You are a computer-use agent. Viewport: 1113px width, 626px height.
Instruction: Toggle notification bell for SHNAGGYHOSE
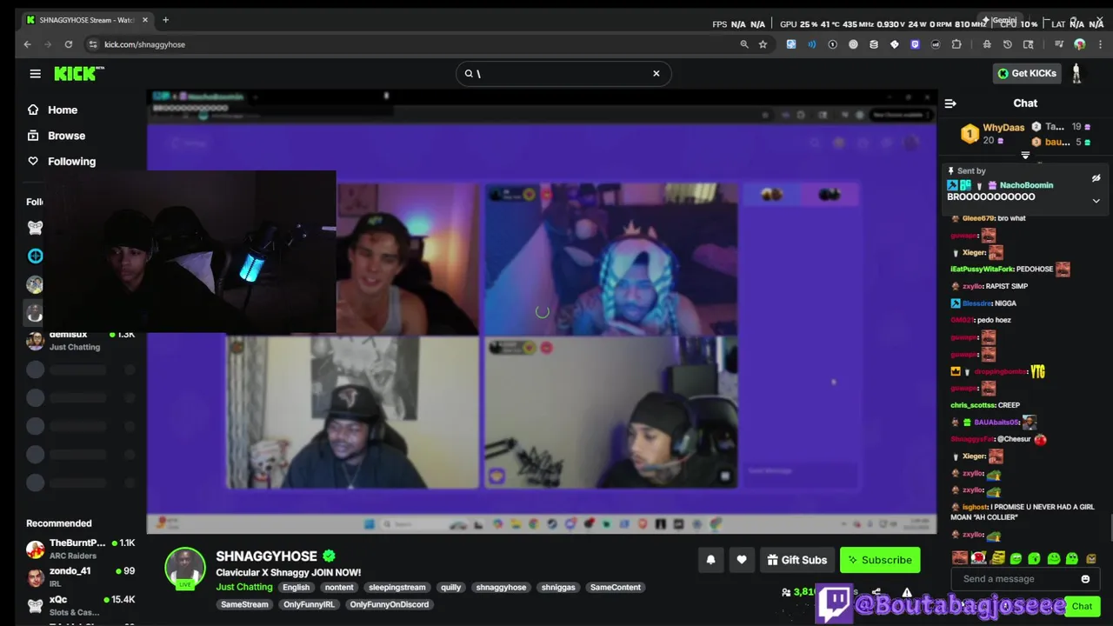tap(710, 560)
